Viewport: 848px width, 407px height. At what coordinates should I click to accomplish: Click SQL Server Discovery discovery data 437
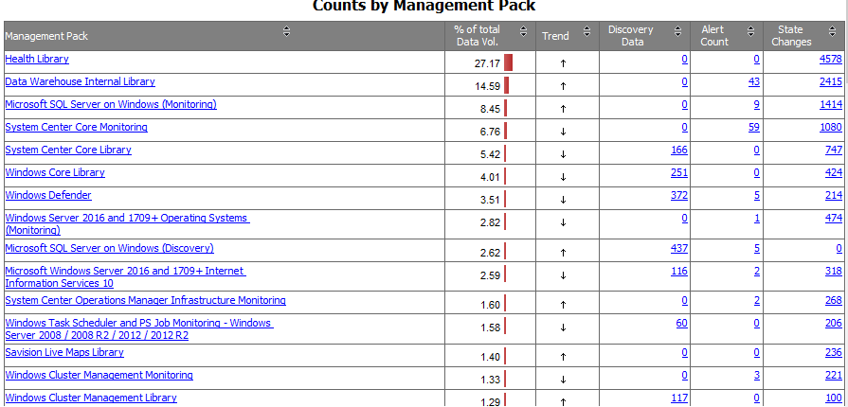coord(678,248)
